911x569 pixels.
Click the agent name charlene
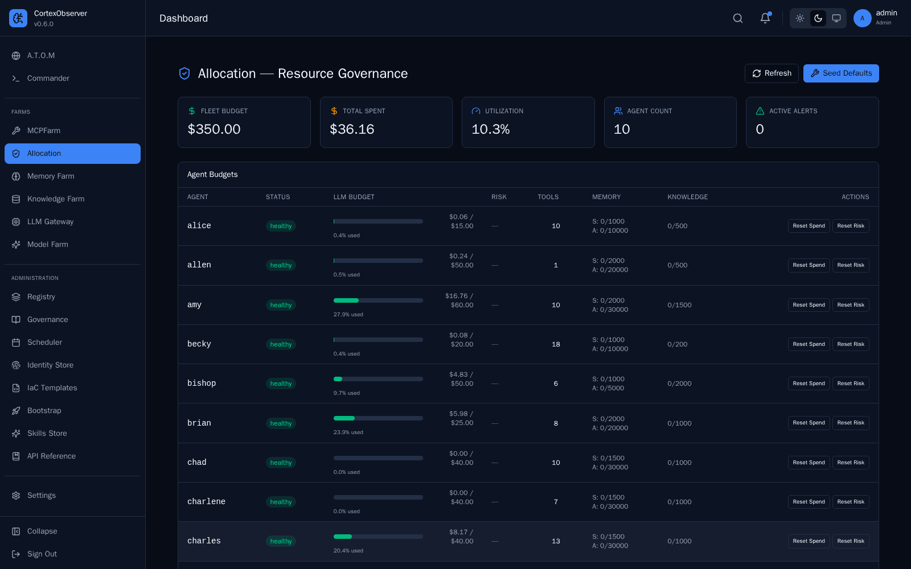206,502
